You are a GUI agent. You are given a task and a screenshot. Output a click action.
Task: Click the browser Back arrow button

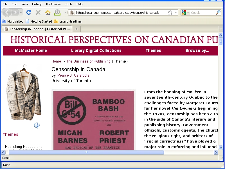pos(7,12)
